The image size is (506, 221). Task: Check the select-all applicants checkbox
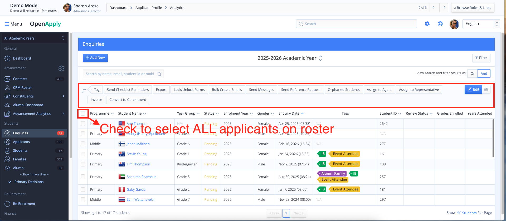83,114
